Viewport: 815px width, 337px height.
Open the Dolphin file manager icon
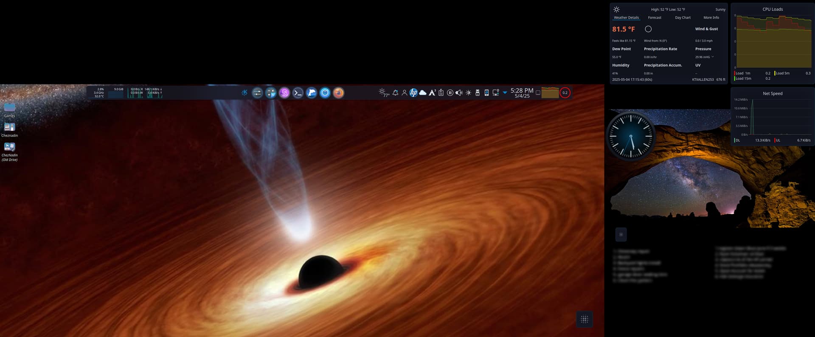pyautogui.click(x=312, y=93)
